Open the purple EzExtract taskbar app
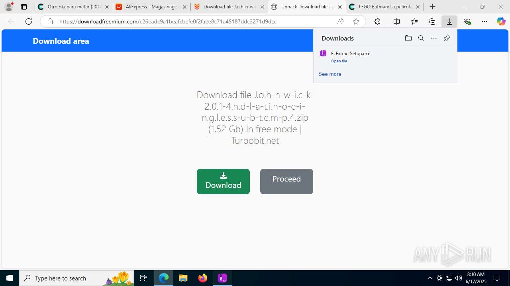The height and width of the screenshot is (286, 510). pos(222,278)
